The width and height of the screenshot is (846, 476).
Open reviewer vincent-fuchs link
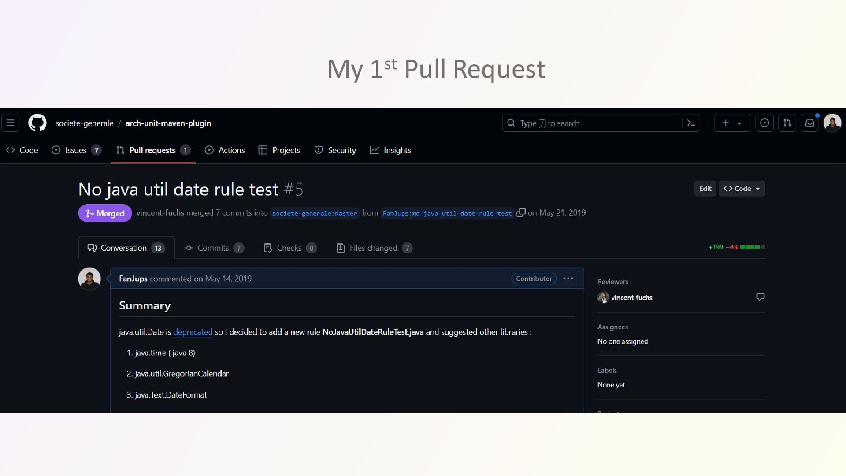pos(631,297)
